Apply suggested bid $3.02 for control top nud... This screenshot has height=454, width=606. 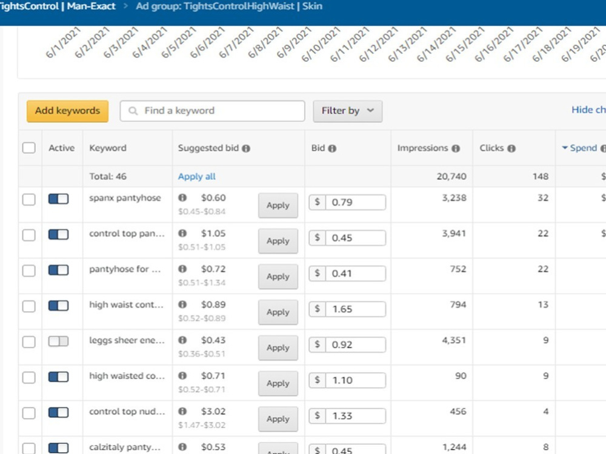pyautogui.click(x=278, y=419)
